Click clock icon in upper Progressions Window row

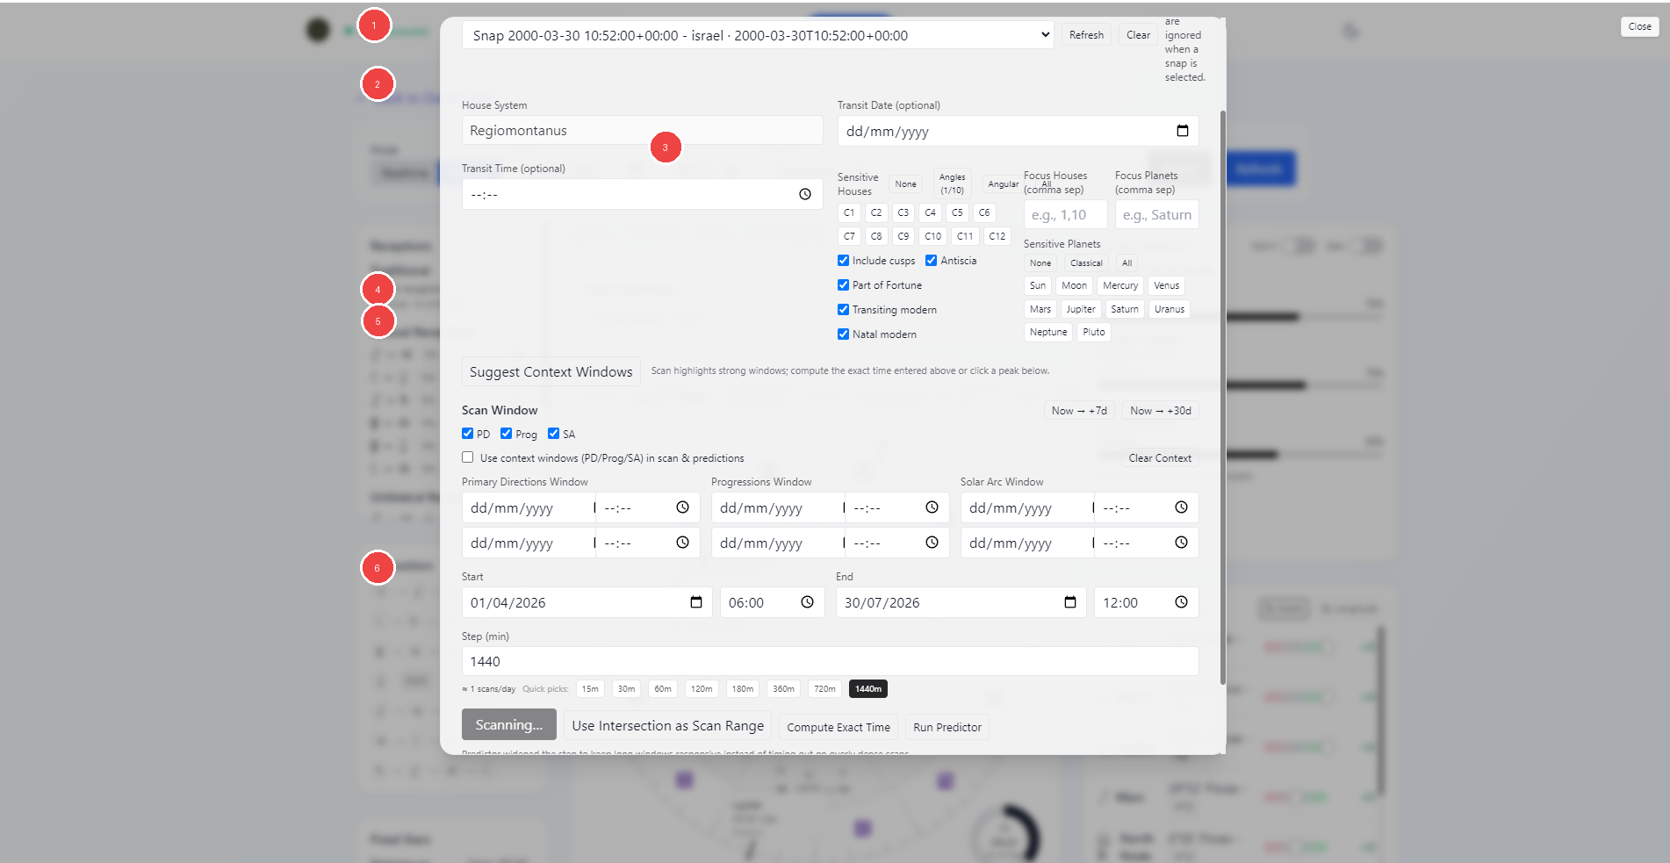[932, 507]
